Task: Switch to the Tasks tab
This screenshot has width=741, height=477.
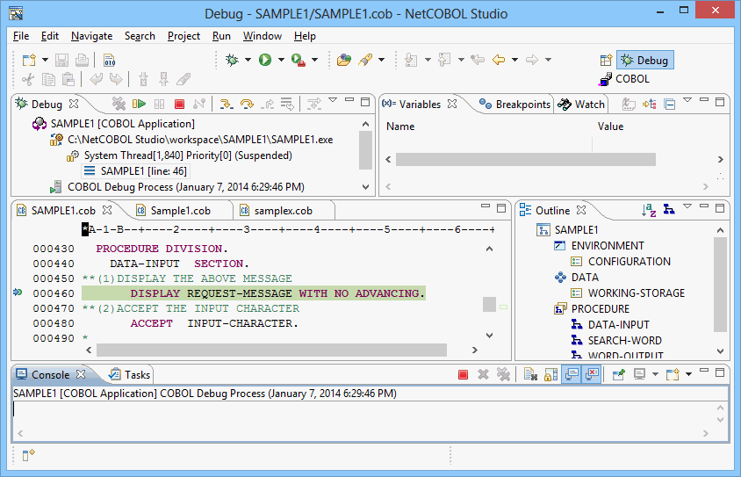Action: click(x=129, y=375)
